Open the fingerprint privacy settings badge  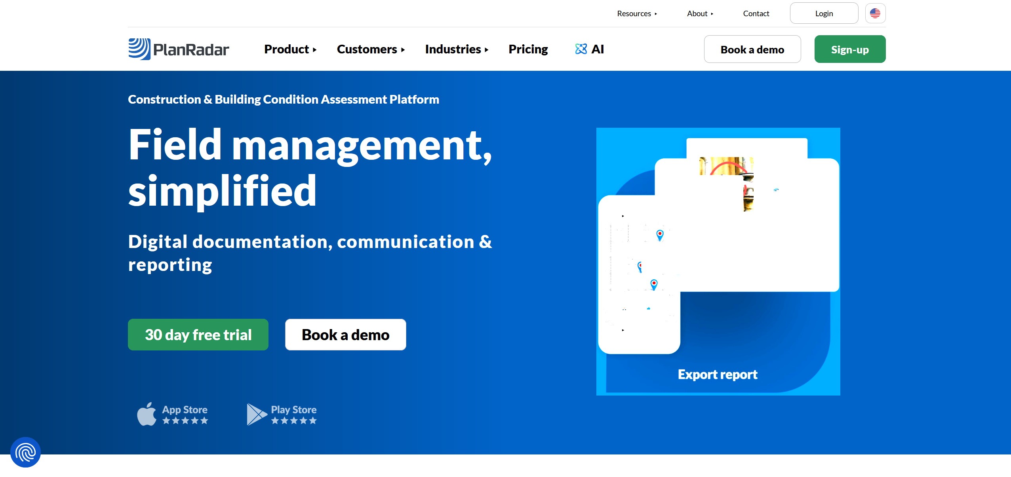coord(26,452)
